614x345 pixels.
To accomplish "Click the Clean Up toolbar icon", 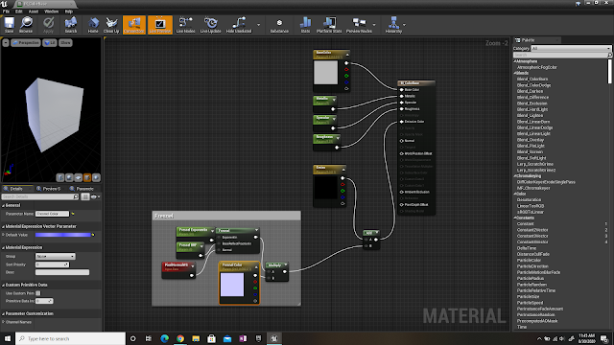I will (111, 25).
